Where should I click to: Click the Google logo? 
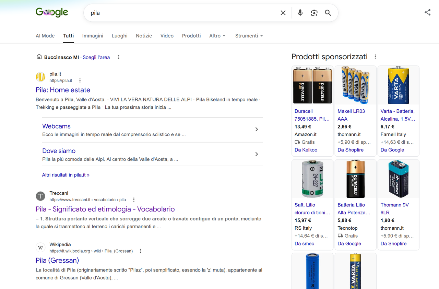[x=52, y=13]
